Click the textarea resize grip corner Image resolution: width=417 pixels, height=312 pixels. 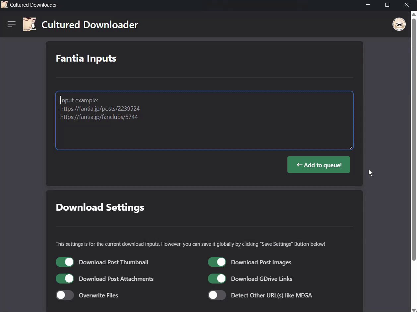point(351,147)
